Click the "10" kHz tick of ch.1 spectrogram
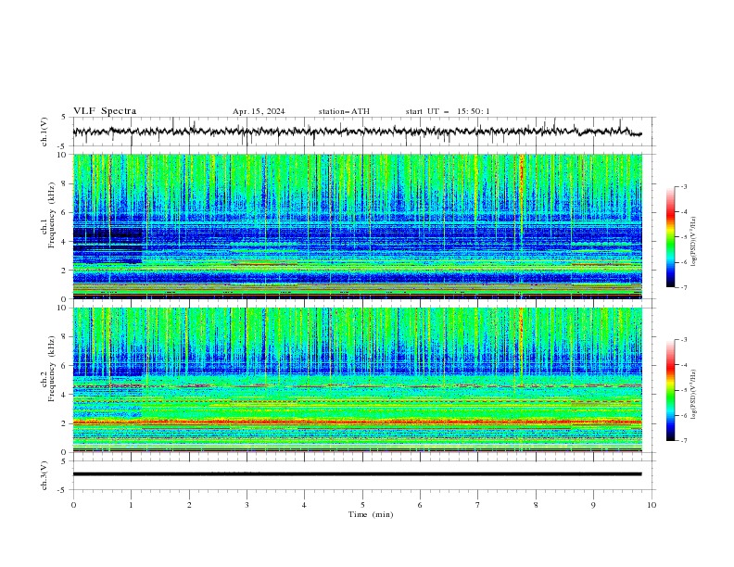Screen dimensions: 734x567 [x=64, y=155]
